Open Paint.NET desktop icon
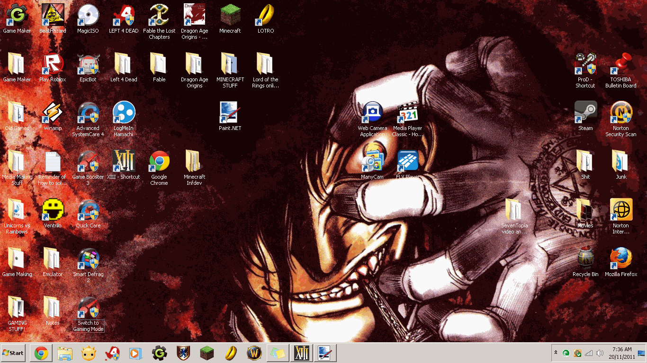Viewport: 647px width, 363px height. [x=230, y=114]
